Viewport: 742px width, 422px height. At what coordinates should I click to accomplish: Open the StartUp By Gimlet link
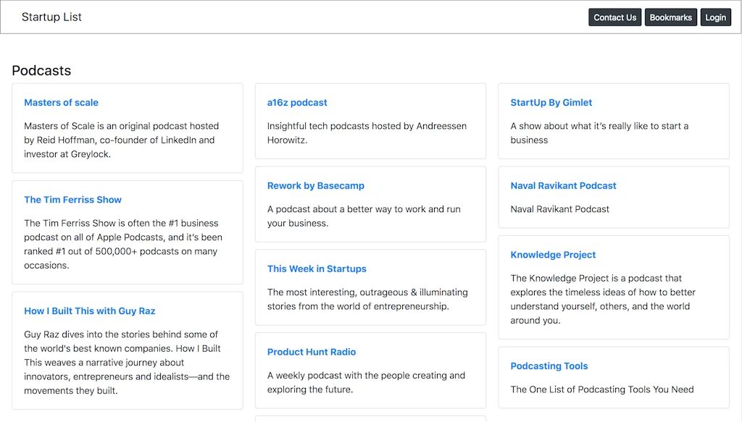click(551, 103)
